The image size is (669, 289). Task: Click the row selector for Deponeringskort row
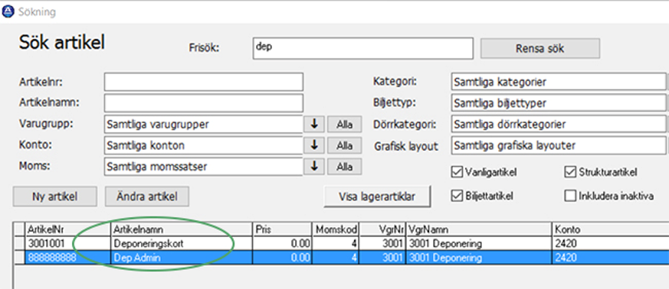(x=20, y=244)
